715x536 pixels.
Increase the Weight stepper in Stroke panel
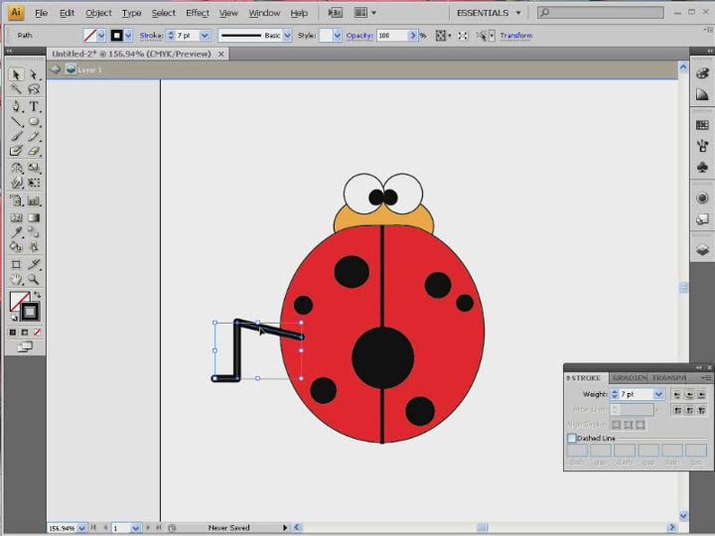coord(615,391)
